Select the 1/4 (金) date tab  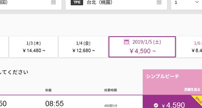83,47
